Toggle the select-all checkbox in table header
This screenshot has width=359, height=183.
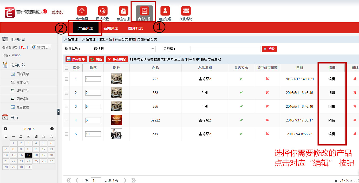66,68
